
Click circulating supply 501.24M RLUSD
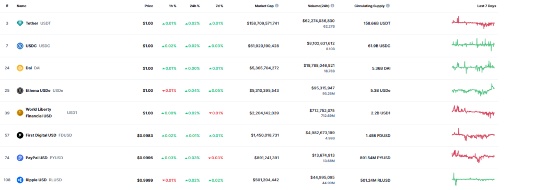[x=376, y=180]
